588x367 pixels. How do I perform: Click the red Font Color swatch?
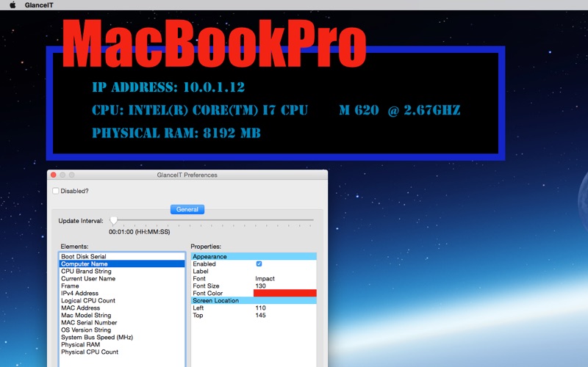pyautogui.click(x=285, y=293)
